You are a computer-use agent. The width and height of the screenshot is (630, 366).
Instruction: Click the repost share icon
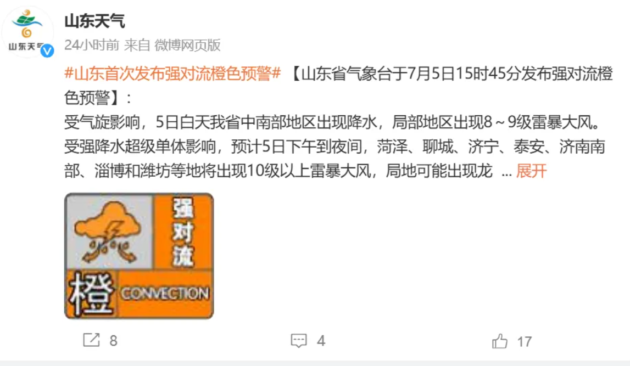(91, 340)
